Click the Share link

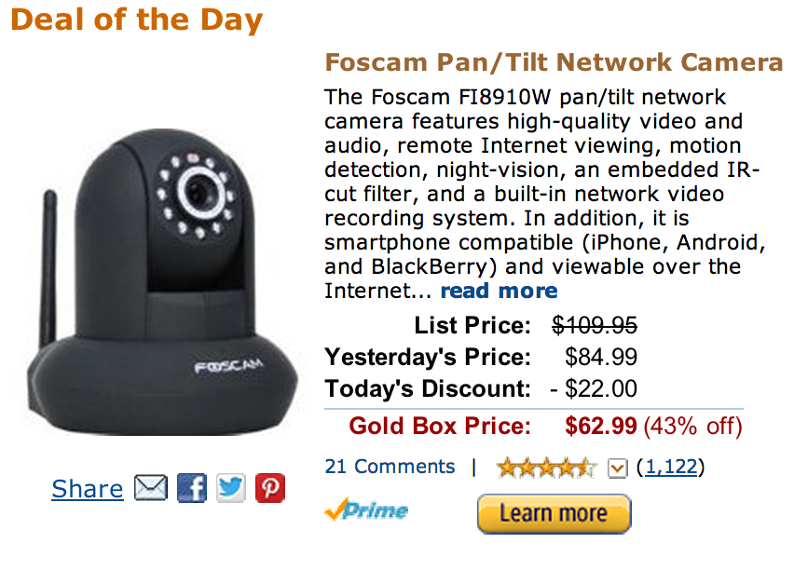click(x=88, y=489)
